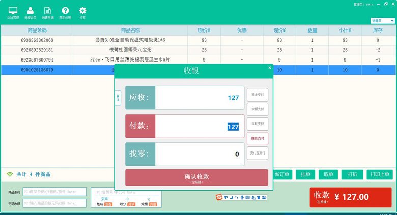The width and height of the screenshot is (397, 215).
Task: Select row with barcode 6938363802068
Action: coord(198,40)
